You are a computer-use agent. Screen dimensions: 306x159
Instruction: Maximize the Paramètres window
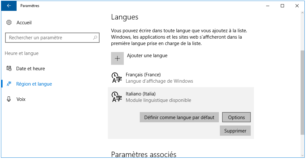(x=282, y=6)
